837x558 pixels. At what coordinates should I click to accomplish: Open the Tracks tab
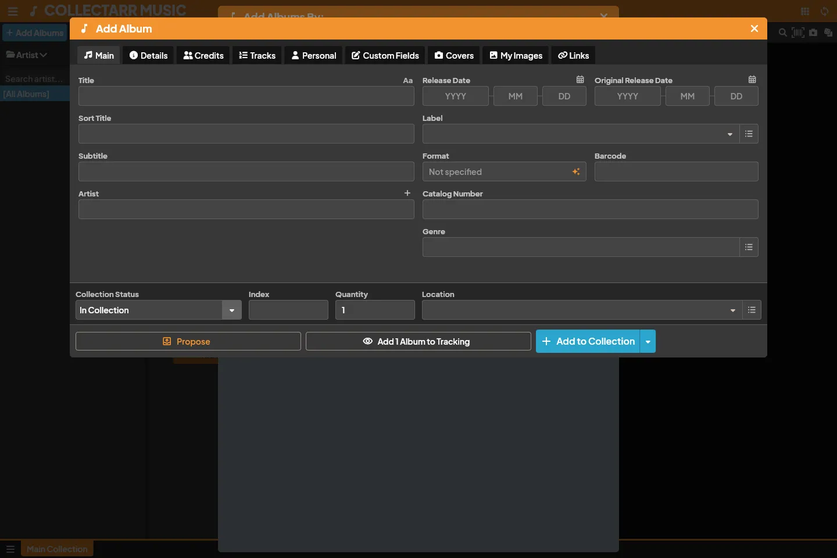pos(257,55)
